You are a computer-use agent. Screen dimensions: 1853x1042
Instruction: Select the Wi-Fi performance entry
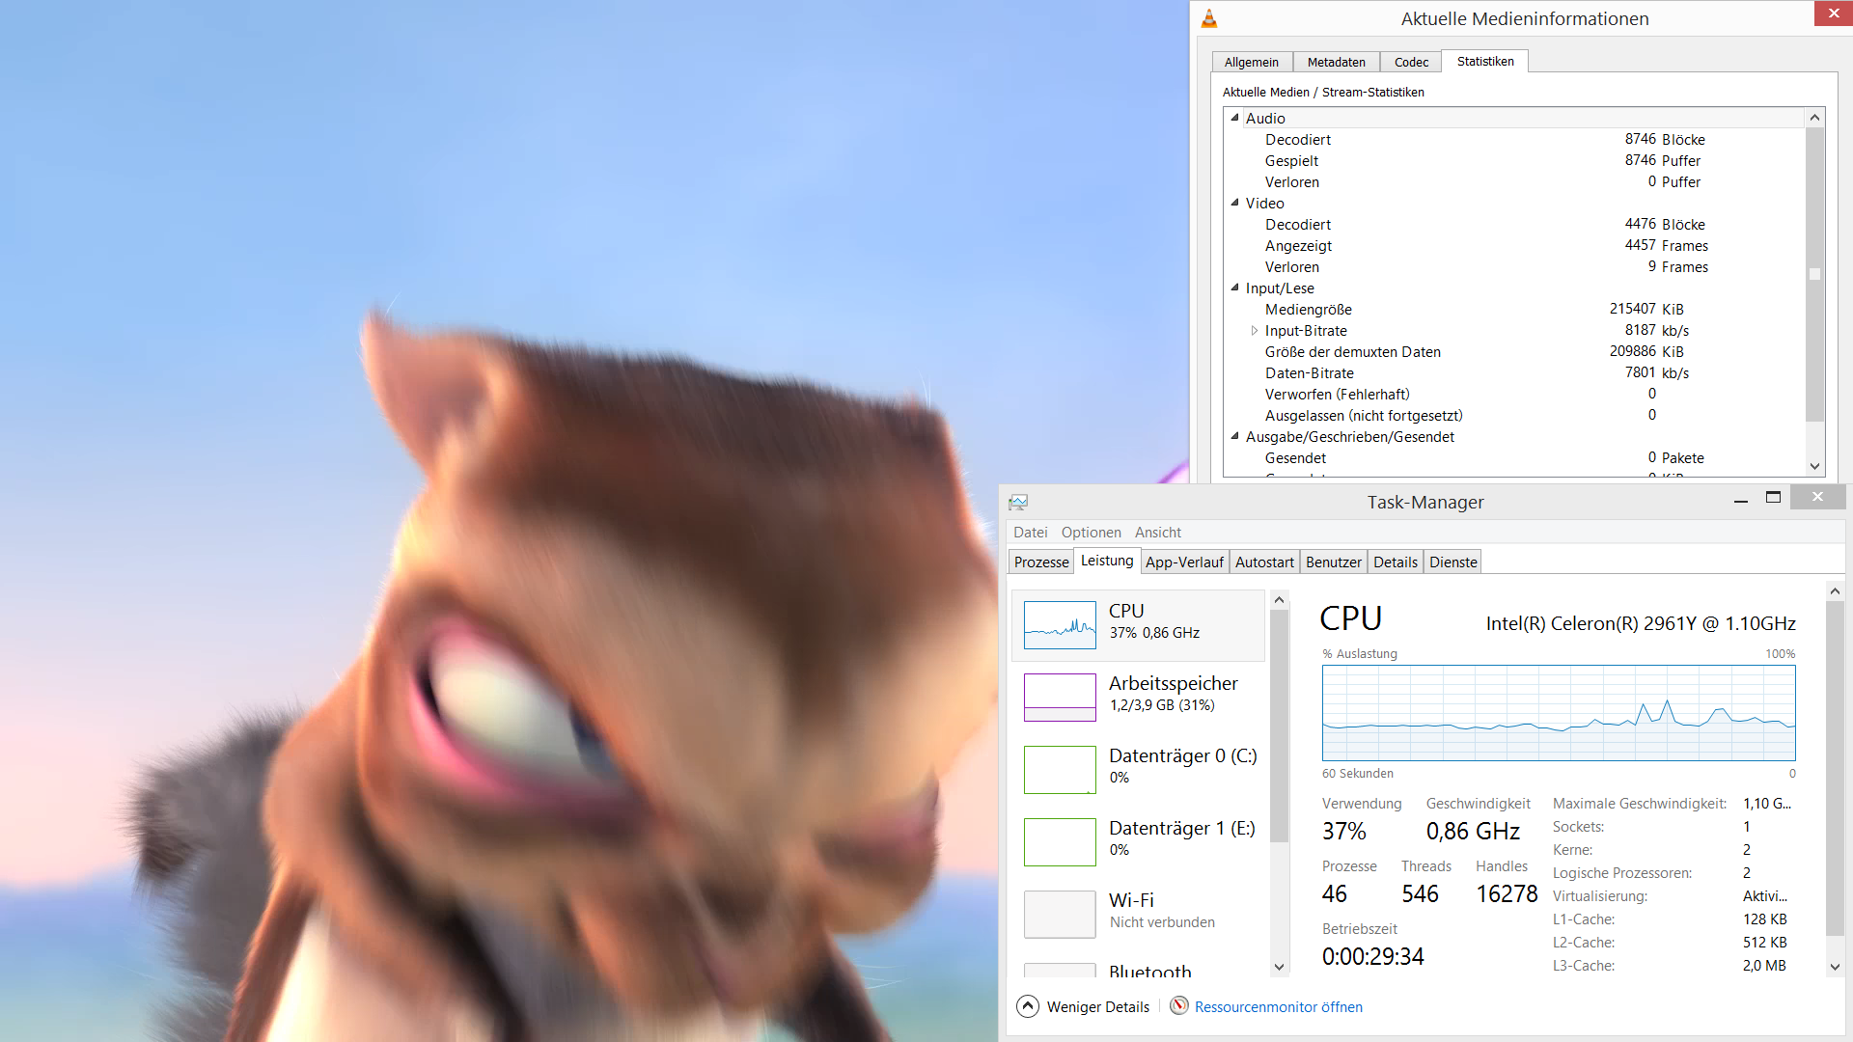[1139, 914]
